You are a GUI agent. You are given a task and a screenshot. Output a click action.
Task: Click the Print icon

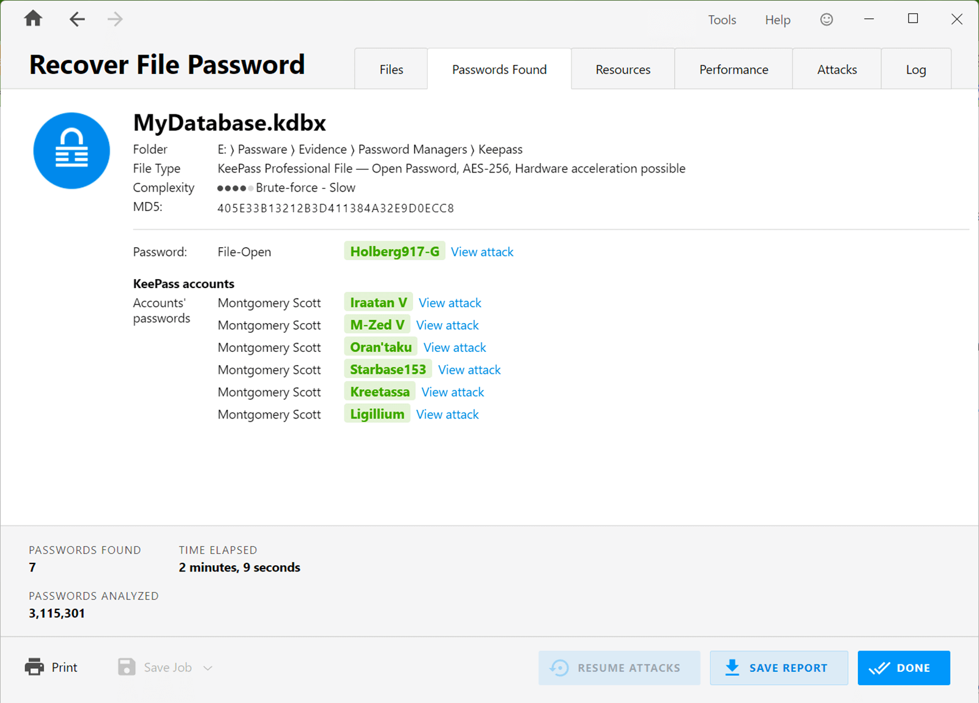coord(34,667)
